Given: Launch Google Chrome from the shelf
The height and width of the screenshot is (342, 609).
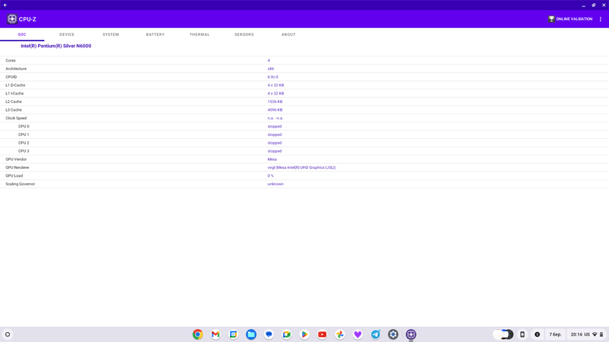Looking at the screenshot, I should click(x=198, y=334).
